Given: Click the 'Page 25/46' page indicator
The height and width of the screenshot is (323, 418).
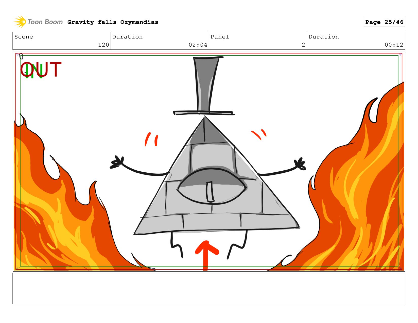Looking at the screenshot, I should point(384,22).
